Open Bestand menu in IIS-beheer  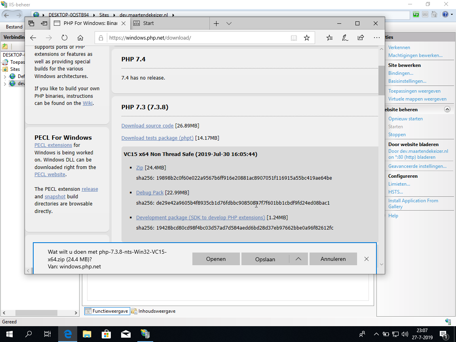(x=14, y=27)
